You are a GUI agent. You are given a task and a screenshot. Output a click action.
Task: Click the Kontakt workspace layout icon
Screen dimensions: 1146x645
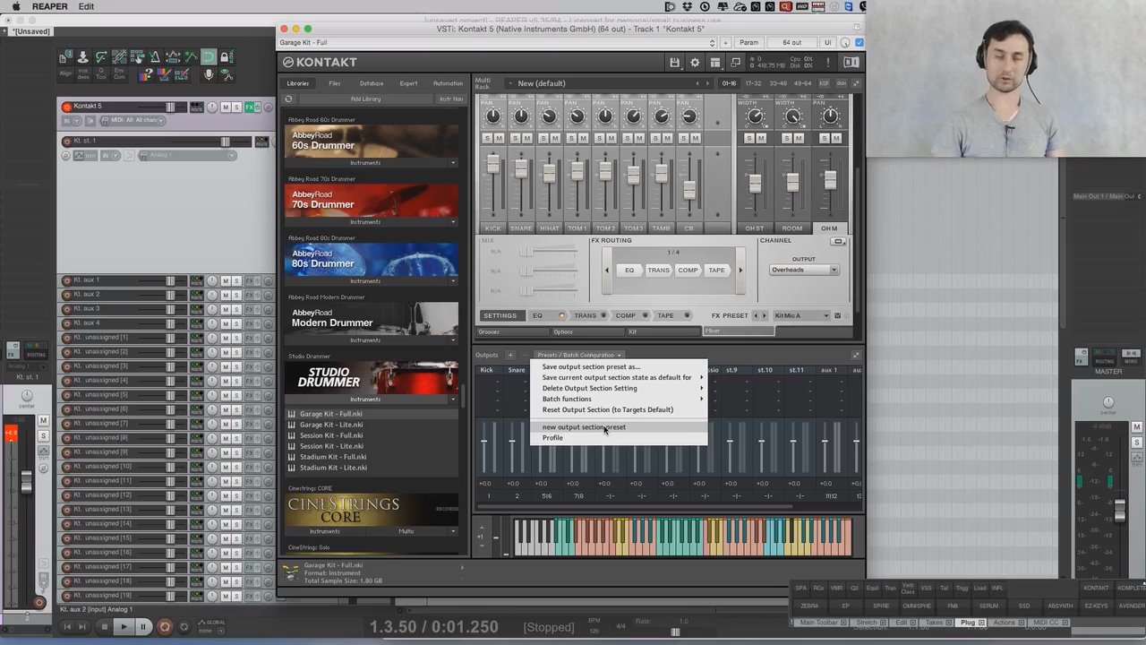pos(715,63)
